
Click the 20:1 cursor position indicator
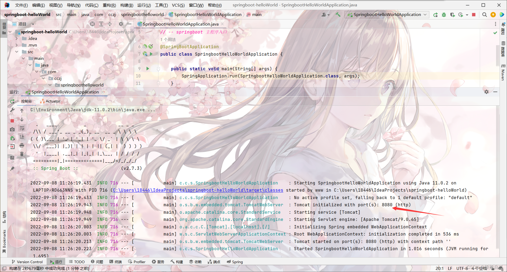pyautogui.click(x=440, y=268)
